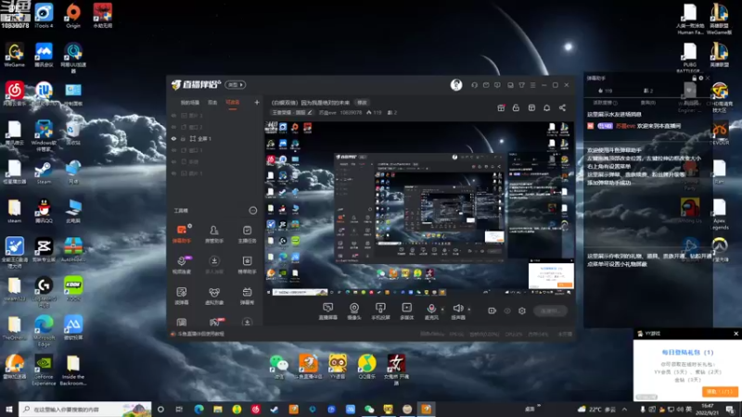The width and height of the screenshot is (742, 417).
Task: Toggle the lock in the 弹幕助手 window header
Action: coord(694,78)
